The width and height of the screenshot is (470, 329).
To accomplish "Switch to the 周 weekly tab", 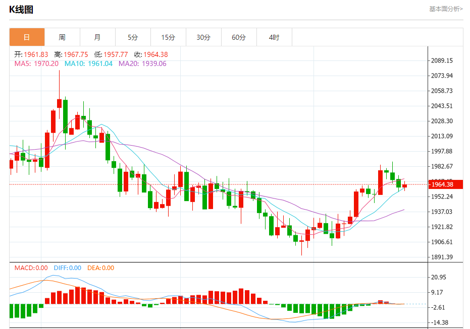I will coord(63,37).
